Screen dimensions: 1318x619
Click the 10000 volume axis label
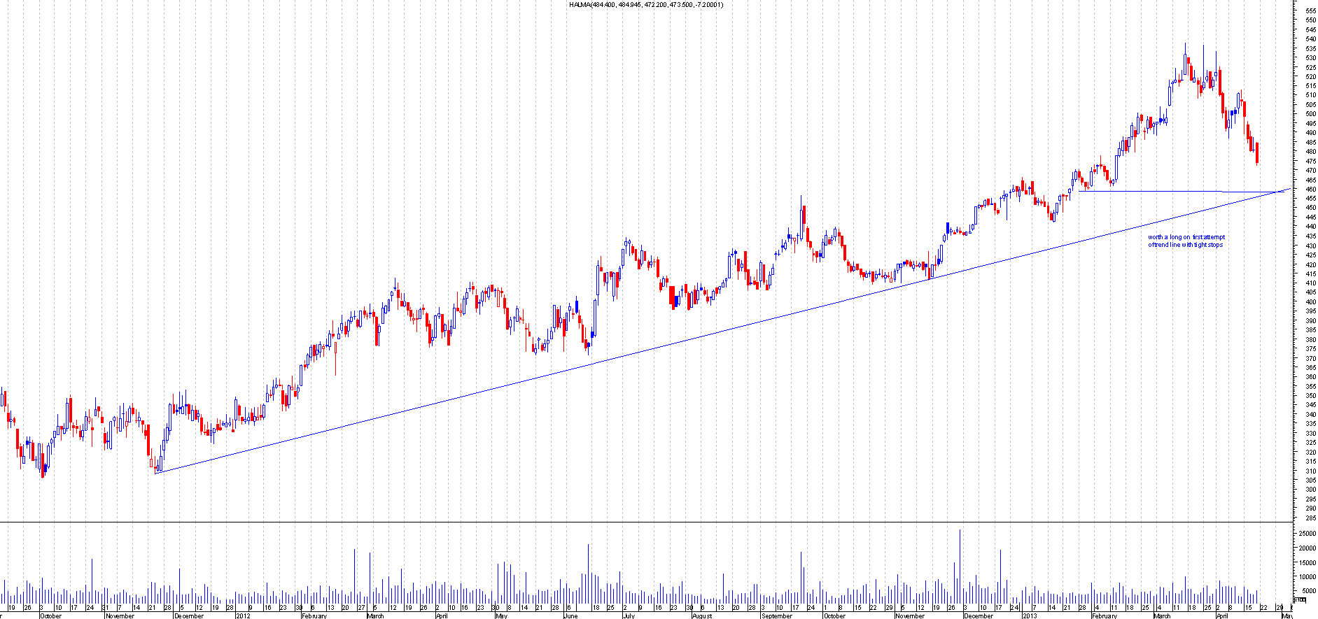tap(1308, 577)
